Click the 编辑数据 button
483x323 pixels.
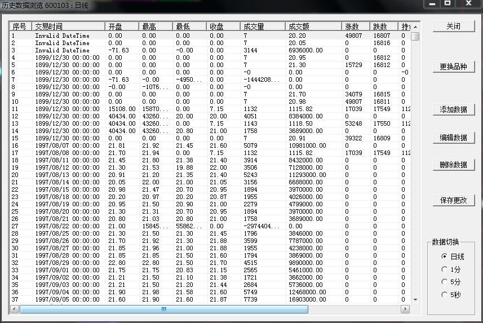coord(454,138)
